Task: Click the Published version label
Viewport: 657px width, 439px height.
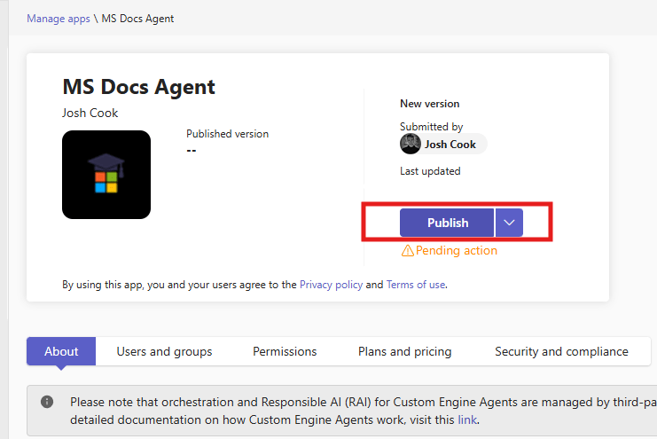Action: pos(227,134)
